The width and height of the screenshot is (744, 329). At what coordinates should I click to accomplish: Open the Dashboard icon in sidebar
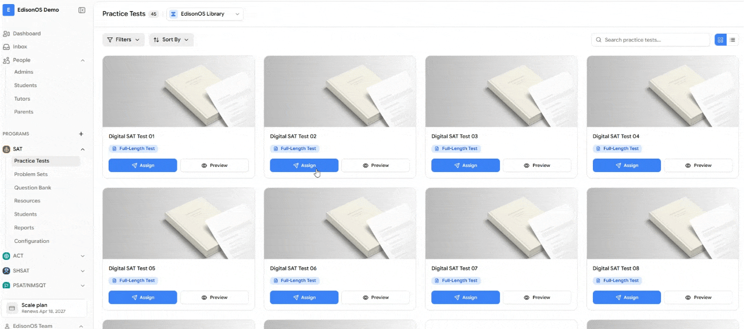(x=6, y=34)
